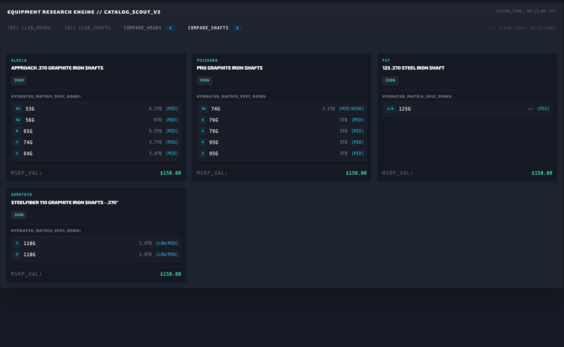Open Approach .370 Graphite Iron Shafts title
The height and width of the screenshot is (347, 564).
point(57,68)
